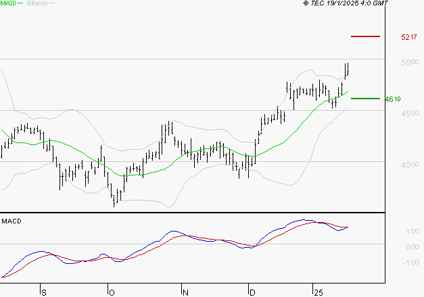The width and height of the screenshot is (424, 297).
Task: Click the red 5217 resistance line
Action: (x=365, y=36)
